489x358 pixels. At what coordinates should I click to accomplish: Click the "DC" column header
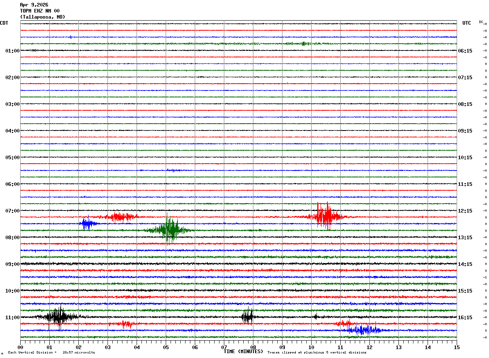click(481, 22)
